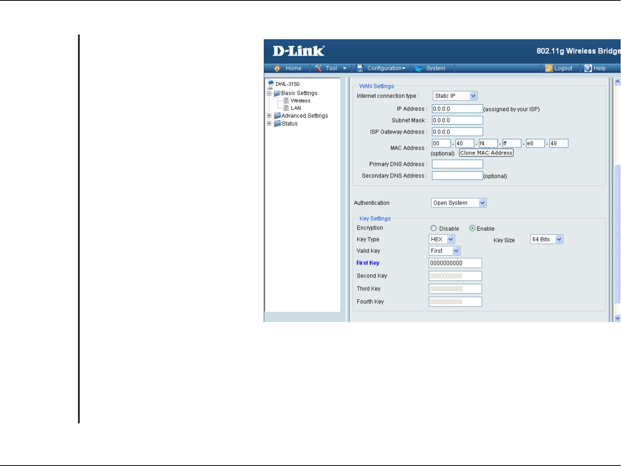Click the Basic Settings folder icon
Viewport: 621px width, 466px height.
tap(278, 93)
